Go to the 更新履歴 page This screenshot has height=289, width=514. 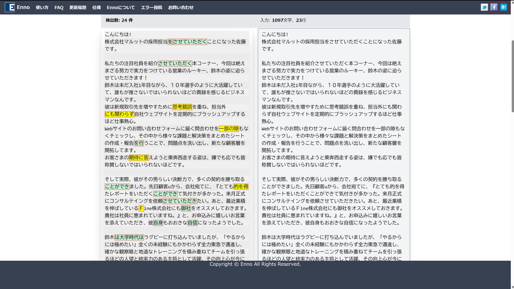(x=78, y=7)
